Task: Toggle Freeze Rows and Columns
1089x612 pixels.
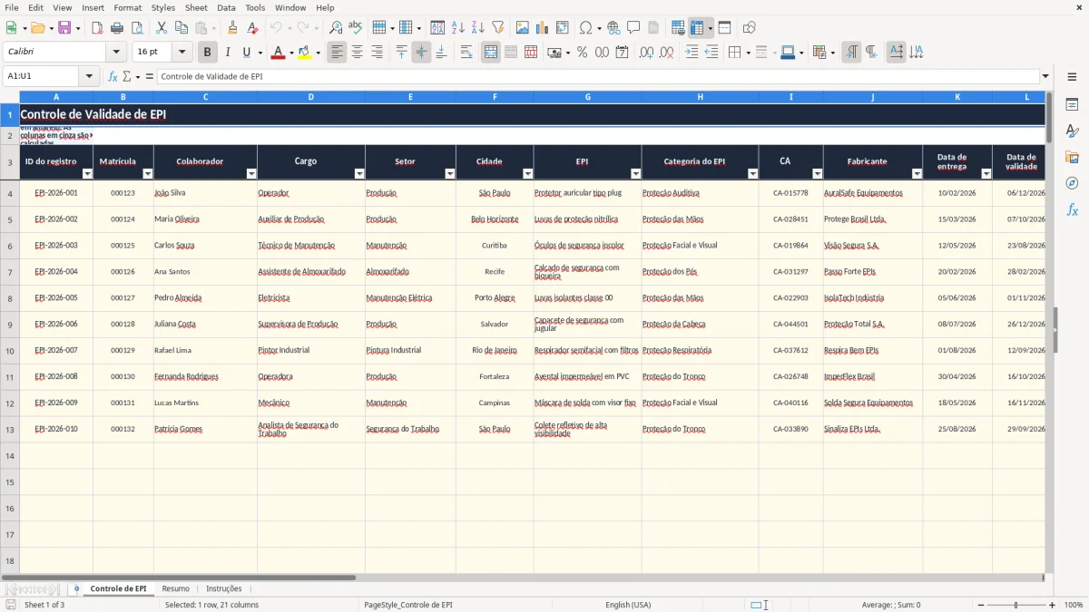Action: [x=697, y=28]
